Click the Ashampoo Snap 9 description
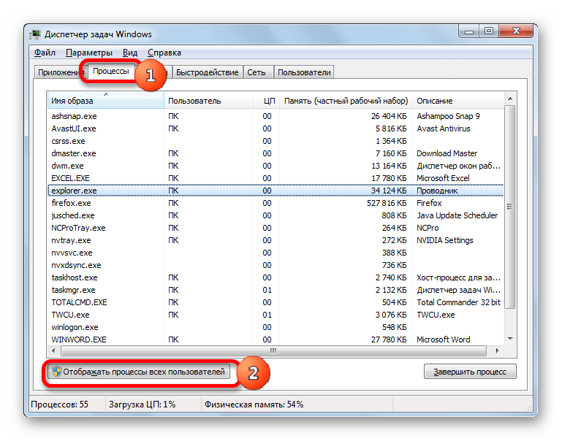This screenshot has width=562, height=441. tap(448, 116)
